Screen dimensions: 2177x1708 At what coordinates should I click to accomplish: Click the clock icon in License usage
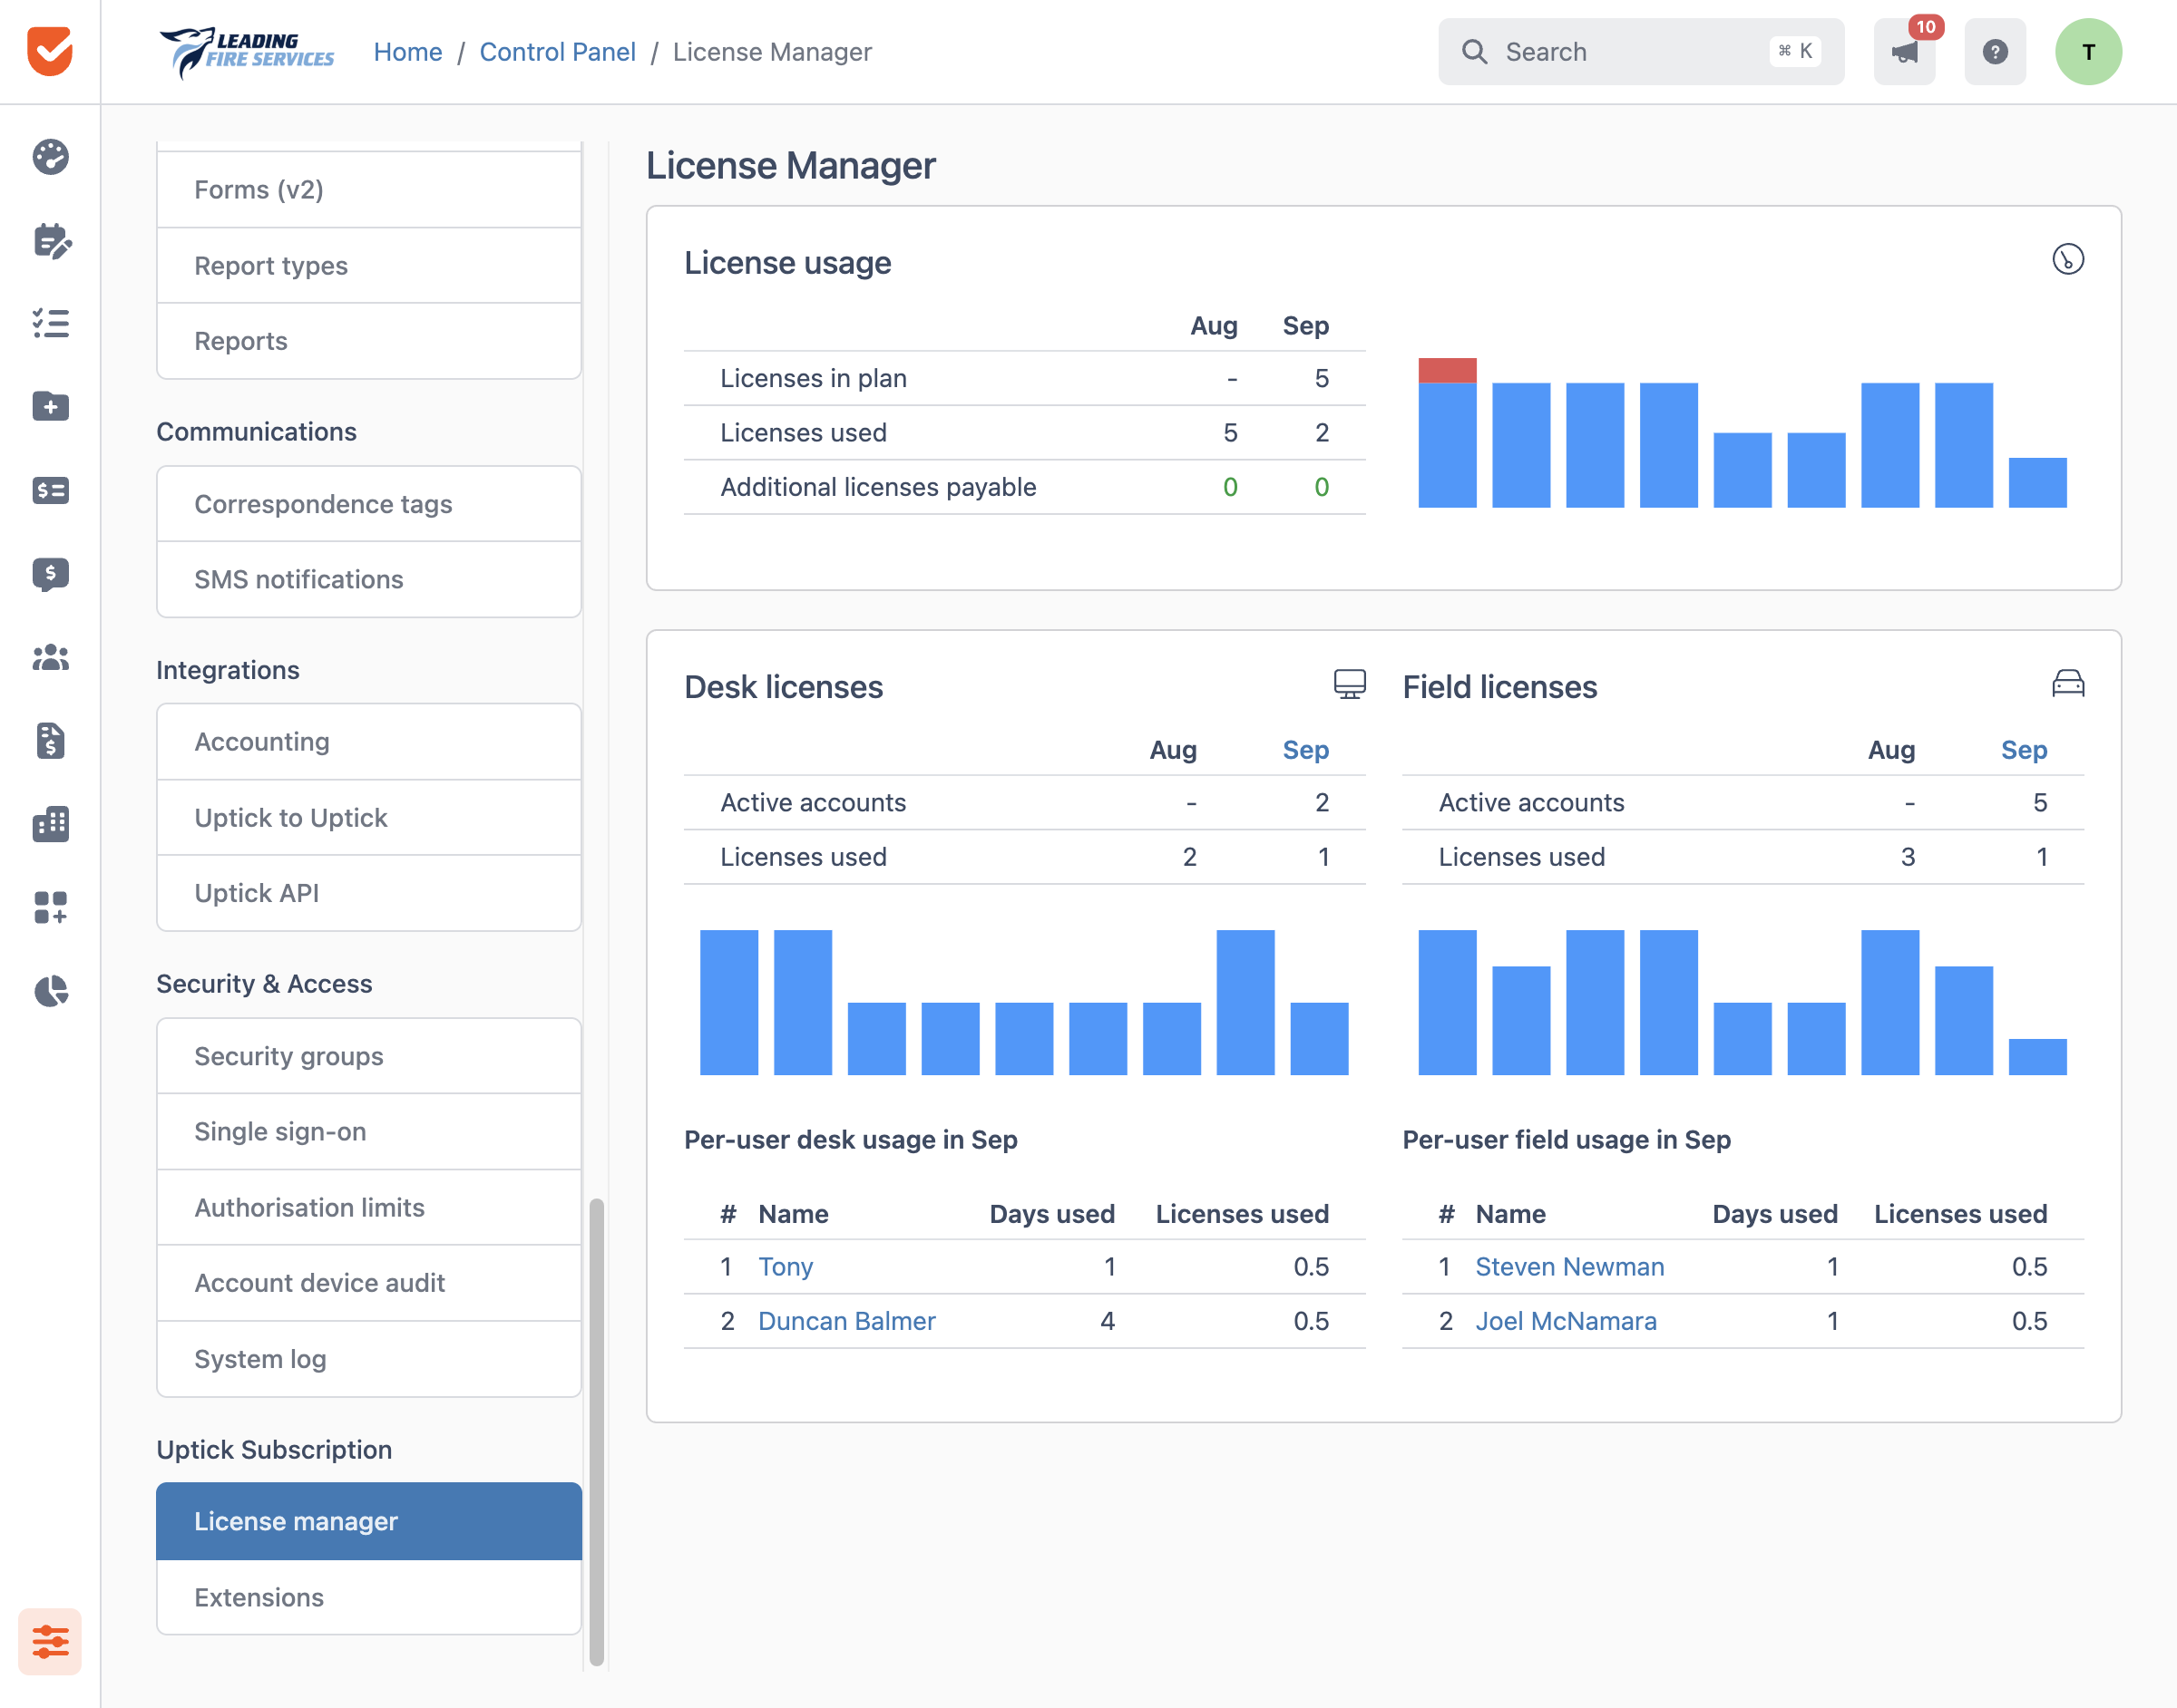point(2068,259)
